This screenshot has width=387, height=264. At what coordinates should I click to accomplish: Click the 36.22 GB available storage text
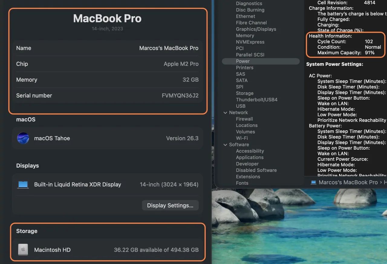pos(156,250)
